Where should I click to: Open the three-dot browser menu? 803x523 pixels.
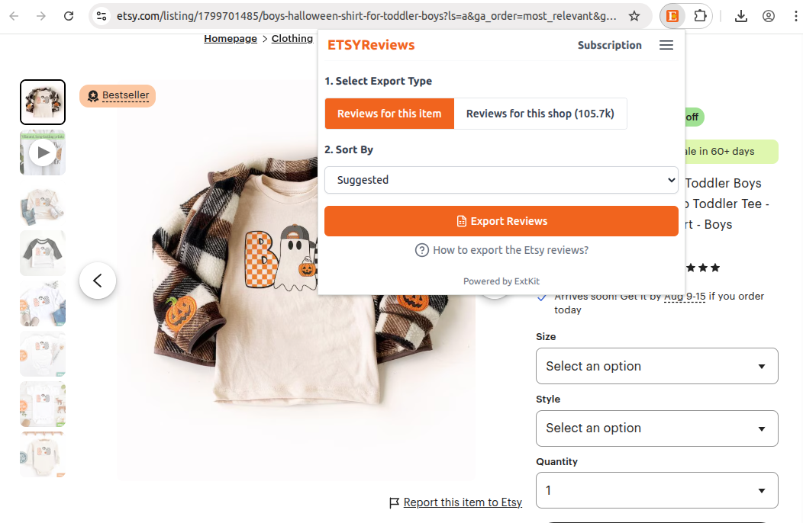click(x=796, y=15)
